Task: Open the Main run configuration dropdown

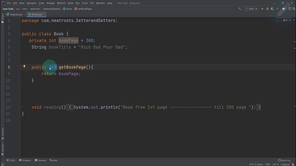Action: click(251, 9)
